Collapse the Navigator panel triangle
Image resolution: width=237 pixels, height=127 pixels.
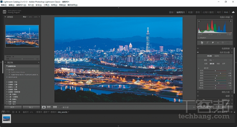[x=5, y=17]
